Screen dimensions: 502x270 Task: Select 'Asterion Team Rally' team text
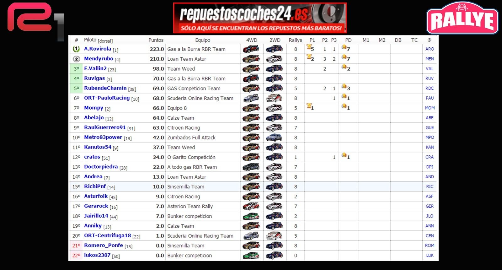click(x=190, y=206)
